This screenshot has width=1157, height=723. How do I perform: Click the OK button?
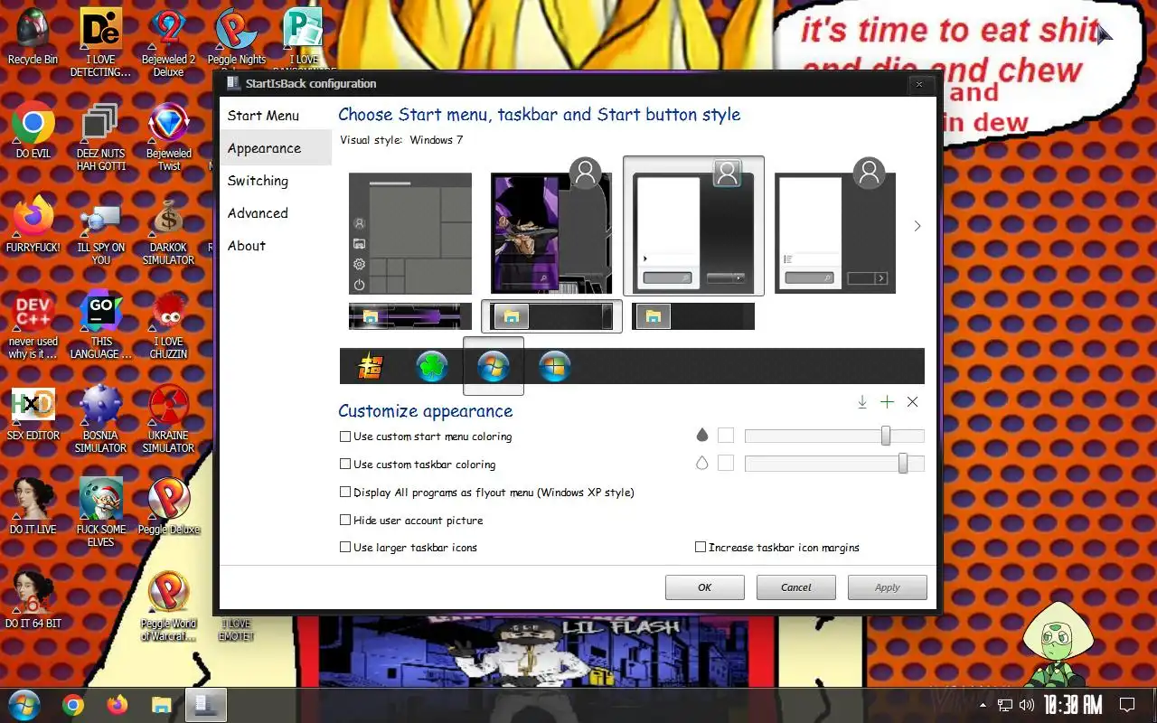705,587
